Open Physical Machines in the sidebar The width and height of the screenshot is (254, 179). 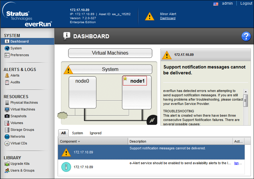[x=24, y=102]
